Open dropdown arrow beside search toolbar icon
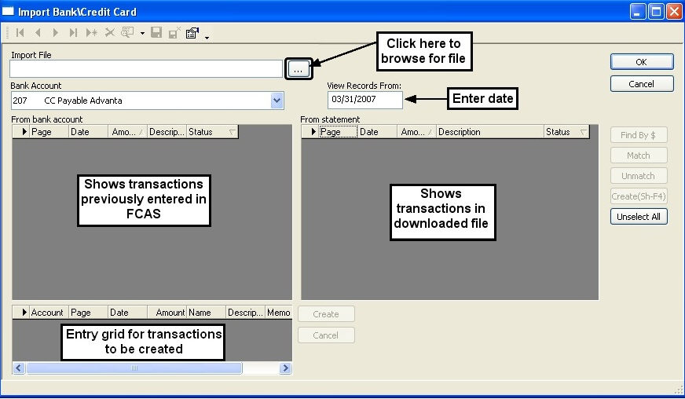Viewport: 685px width, 399px height. coord(142,33)
